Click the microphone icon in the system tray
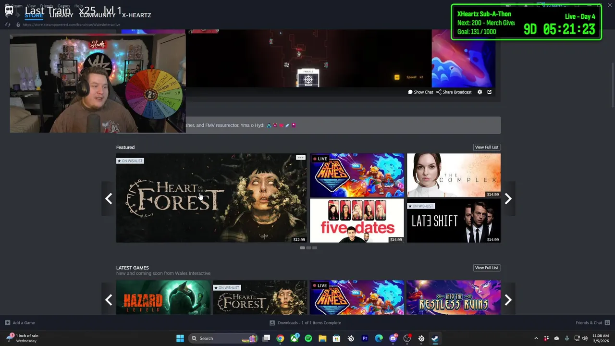615x346 pixels. click(567, 338)
